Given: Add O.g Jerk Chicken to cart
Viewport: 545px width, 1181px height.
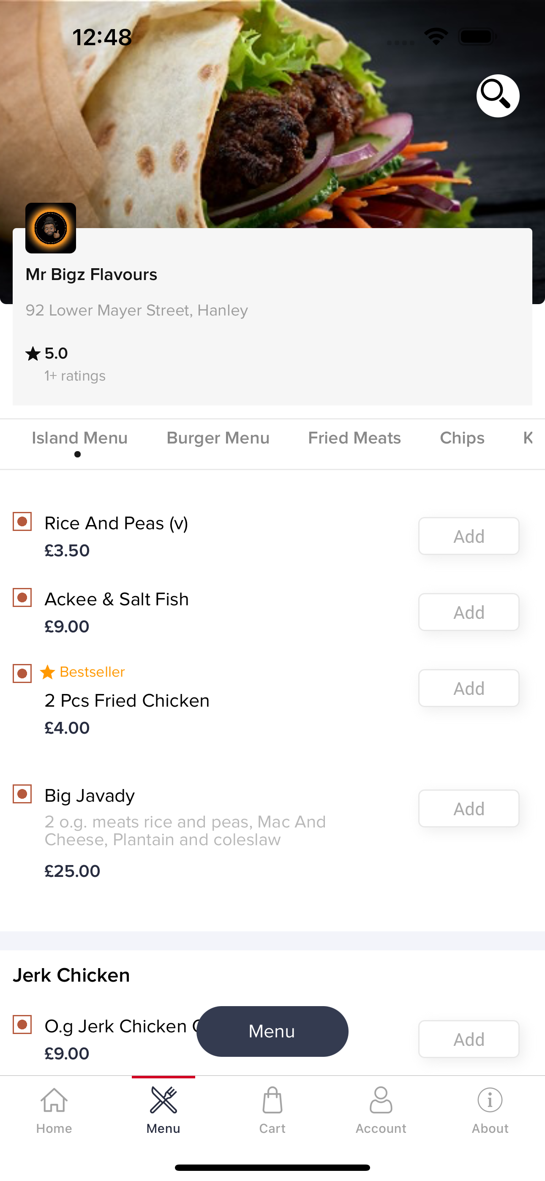Looking at the screenshot, I should tap(469, 1039).
